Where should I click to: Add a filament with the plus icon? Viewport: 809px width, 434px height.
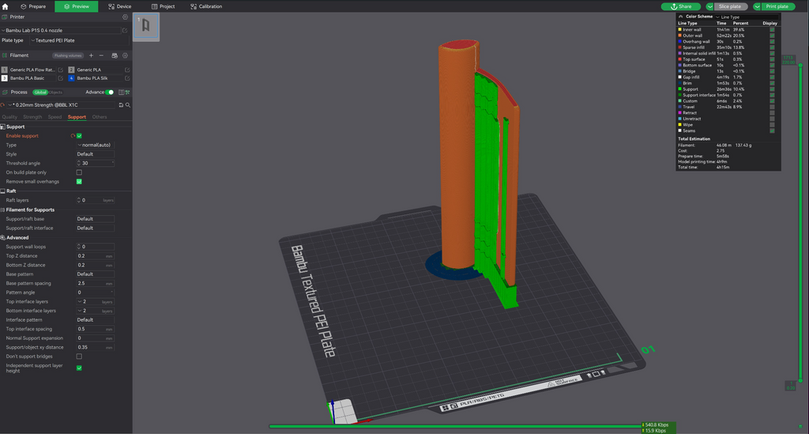point(92,55)
